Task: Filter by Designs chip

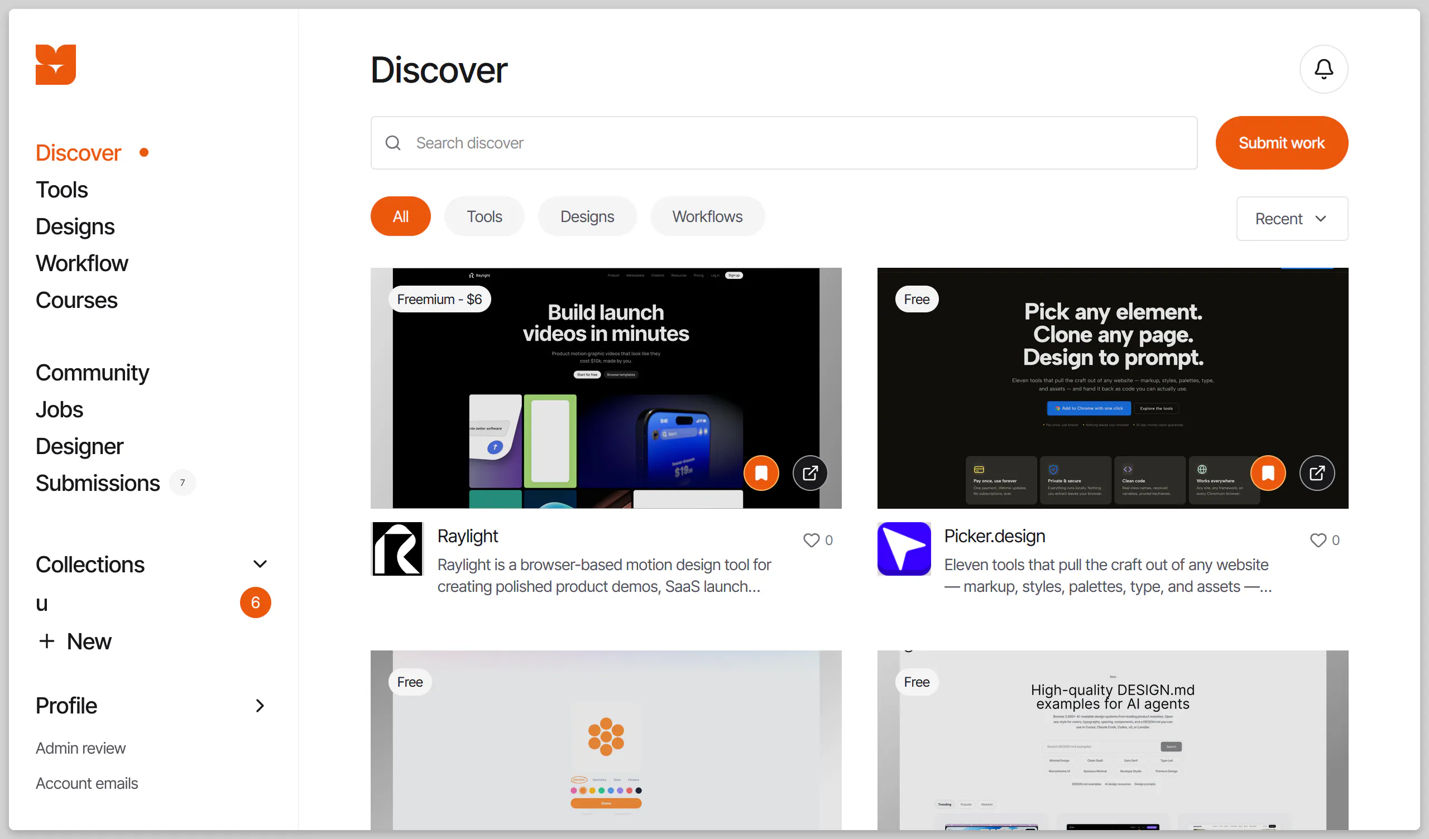Action: [587, 216]
